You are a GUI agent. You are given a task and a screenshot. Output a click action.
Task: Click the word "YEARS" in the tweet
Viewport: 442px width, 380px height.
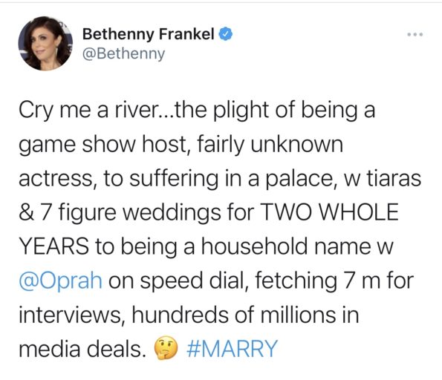[x=53, y=246]
